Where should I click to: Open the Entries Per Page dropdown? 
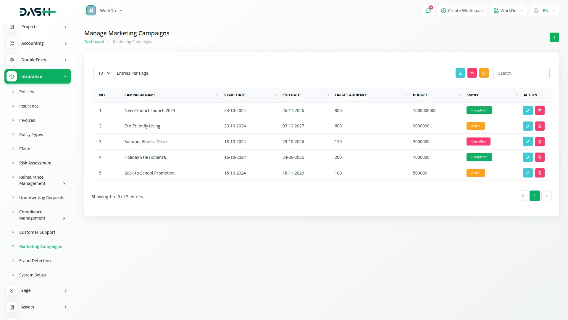pos(104,73)
